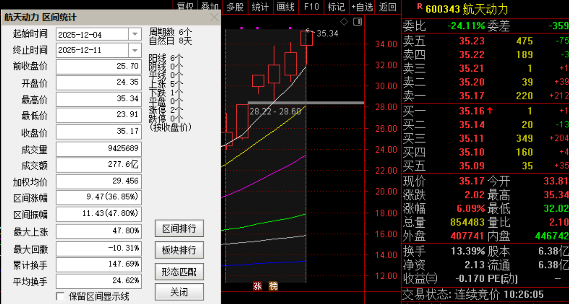
Task: Click the 起始时间 field showing 2025-12-04
Action: pos(99,35)
